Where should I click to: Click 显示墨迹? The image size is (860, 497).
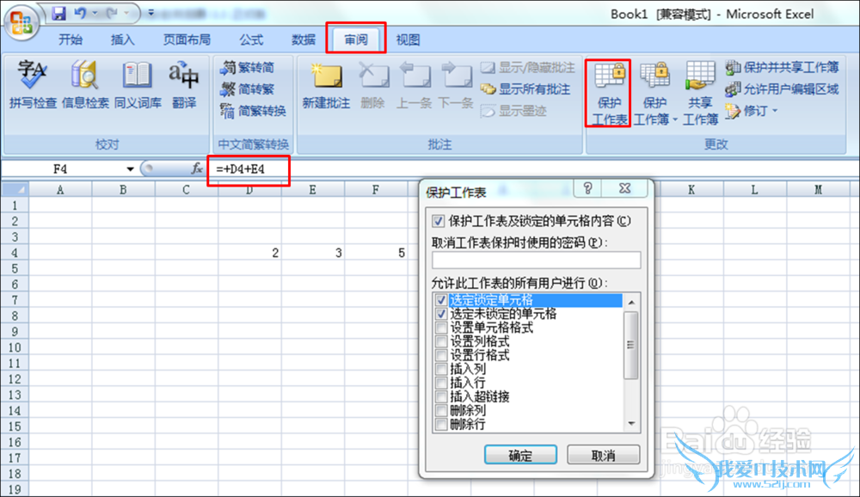pyautogui.click(x=513, y=111)
